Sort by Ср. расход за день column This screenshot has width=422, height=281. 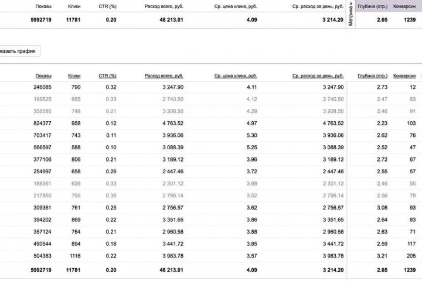coord(318,76)
